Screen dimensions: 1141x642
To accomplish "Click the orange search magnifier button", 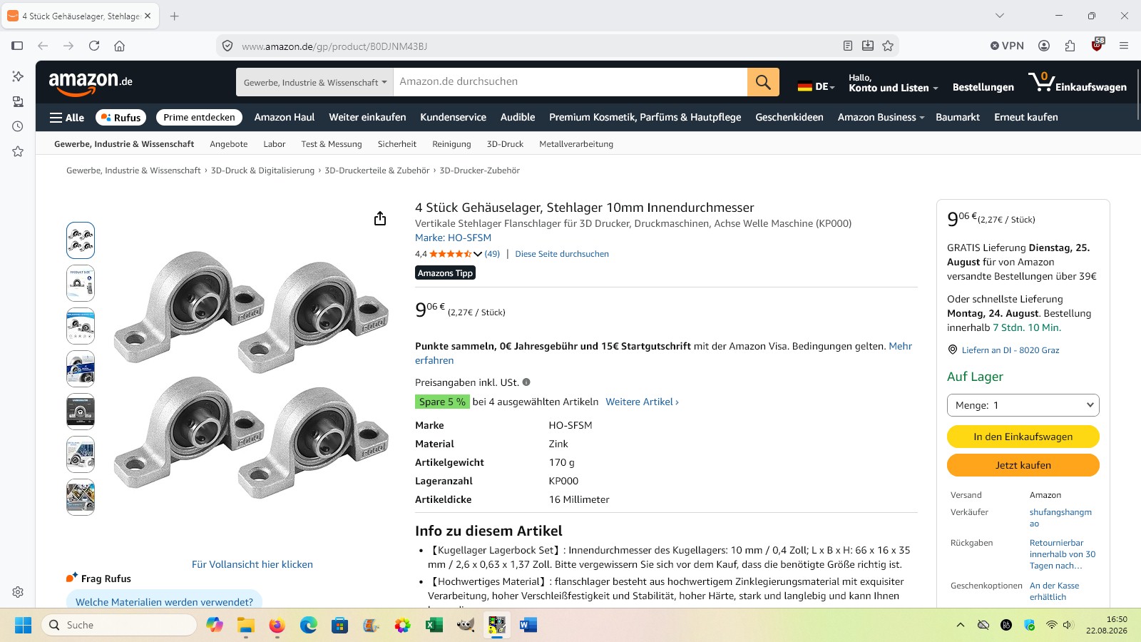I will [x=763, y=82].
